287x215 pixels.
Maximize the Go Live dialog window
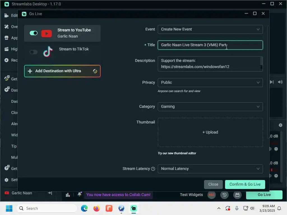254,13
